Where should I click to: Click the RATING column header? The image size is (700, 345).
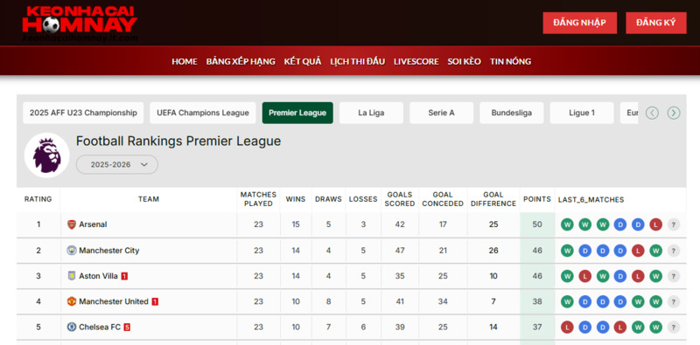(x=38, y=199)
